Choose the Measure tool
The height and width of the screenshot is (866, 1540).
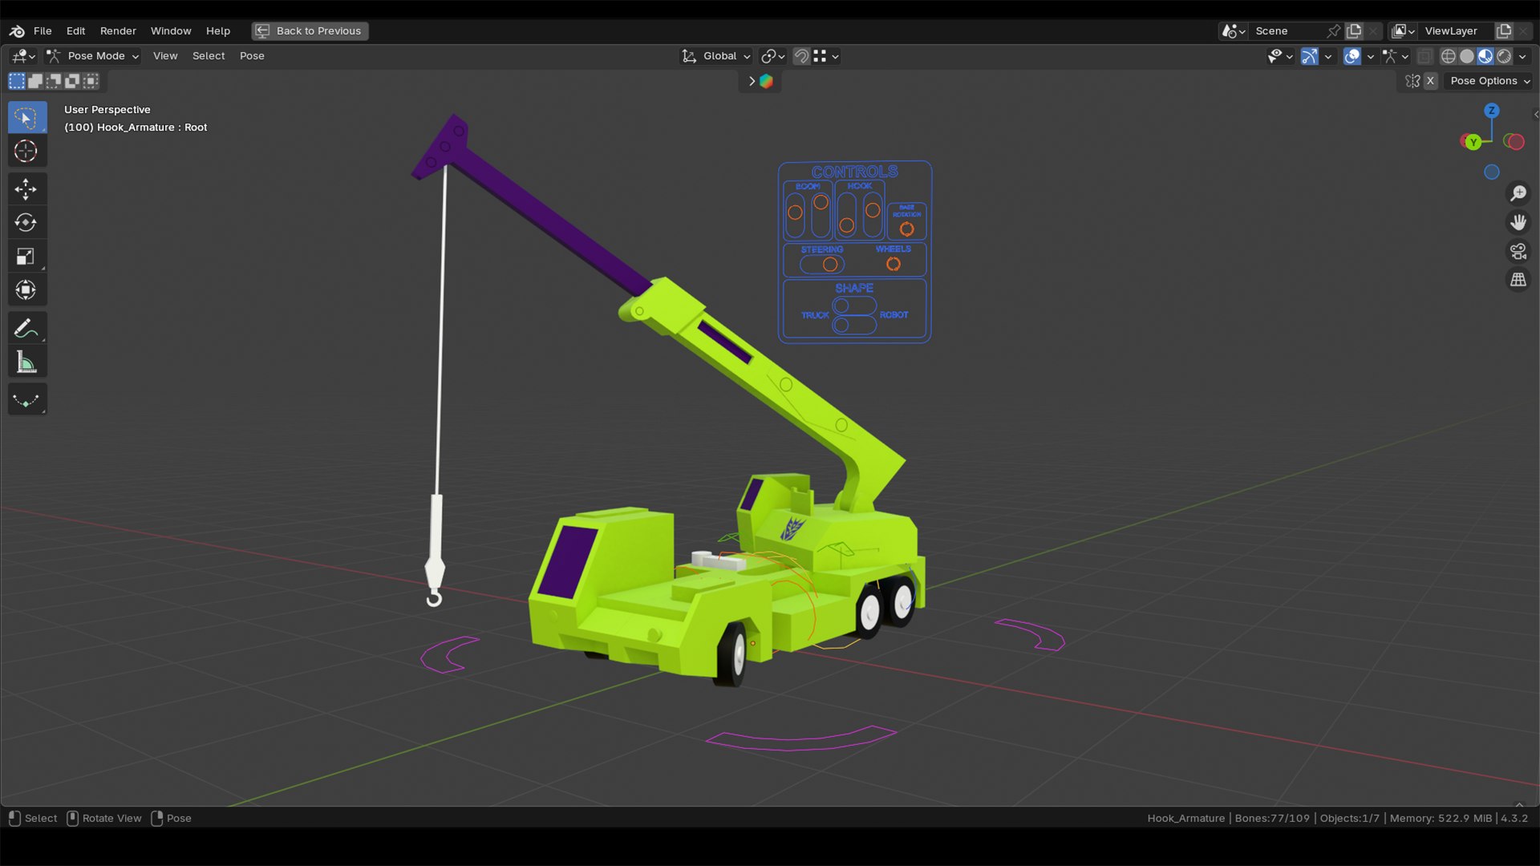pyautogui.click(x=26, y=362)
